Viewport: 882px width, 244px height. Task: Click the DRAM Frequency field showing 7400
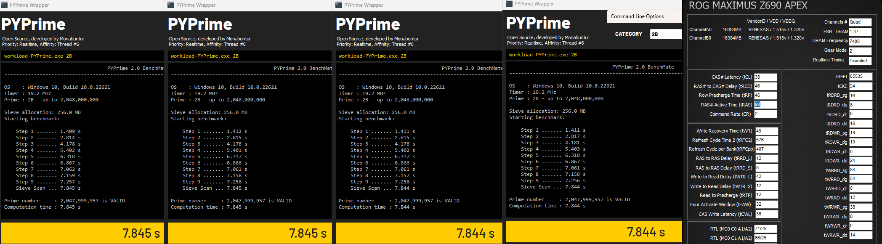tap(860, 41)
